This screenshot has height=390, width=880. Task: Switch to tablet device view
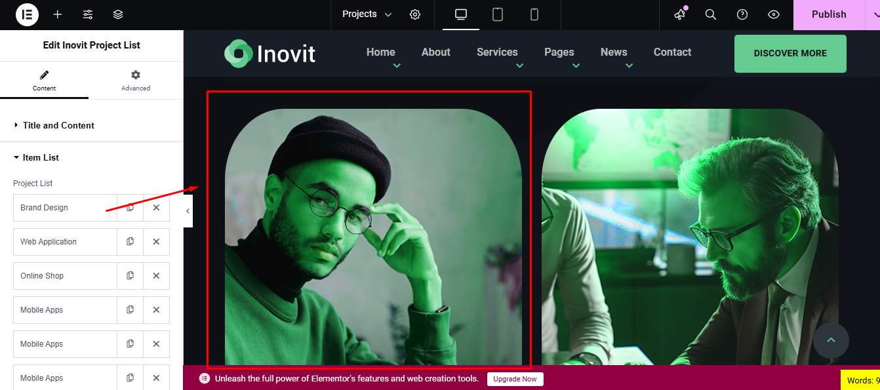tap(498, 14)
